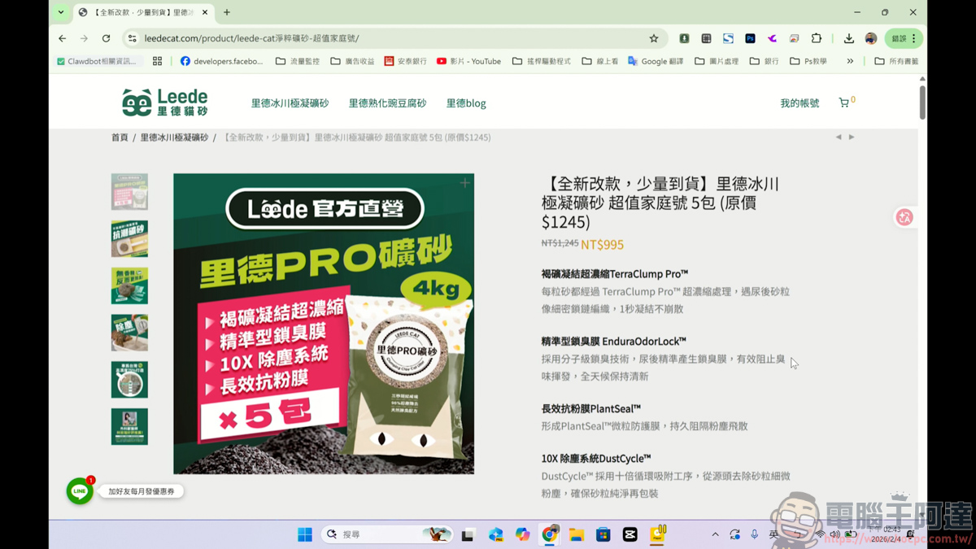This screenshot has width=976, height=549.
Task: Toggle the bookmark star for this page
Action: click(x=653, y=38)
